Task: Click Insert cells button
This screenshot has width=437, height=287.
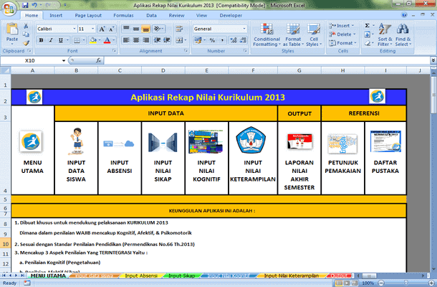Action: pos(342,26)
